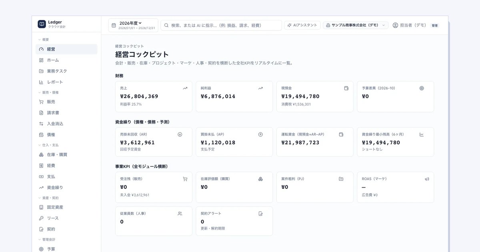Open 経費 in the sidebar
Screen dimensions: 480x252
pyautogui.click(x=66, y=166)
